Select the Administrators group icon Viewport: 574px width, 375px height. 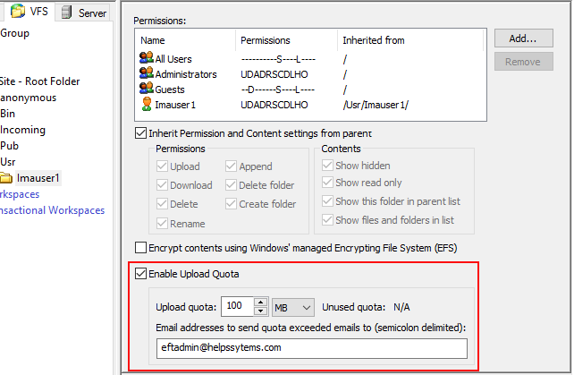(x=147, y=74)
